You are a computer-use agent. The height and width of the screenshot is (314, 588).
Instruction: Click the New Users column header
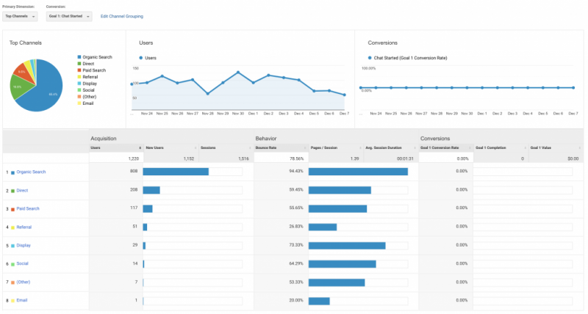[x=155, y=147]
